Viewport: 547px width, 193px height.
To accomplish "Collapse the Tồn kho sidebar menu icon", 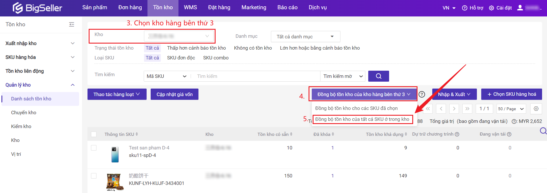I will [x=72, y=25].
